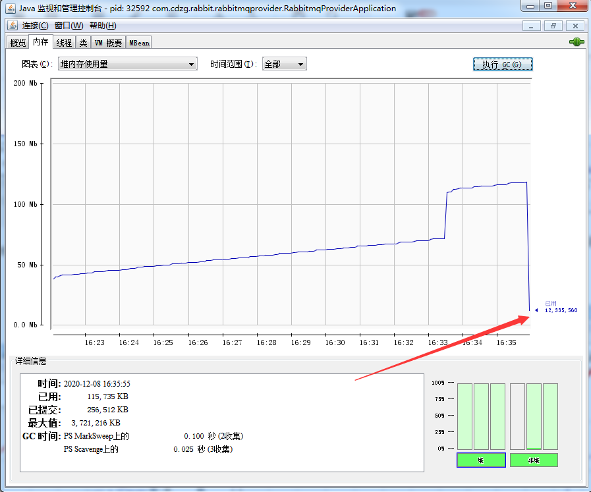
Task: Click the 执行 GC(G) button
Action: coord(503,65)
